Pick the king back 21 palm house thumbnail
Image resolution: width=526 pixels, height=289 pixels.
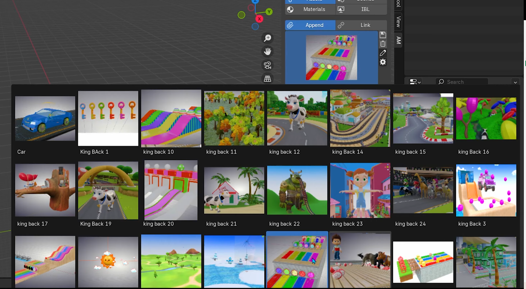point(234,190)
